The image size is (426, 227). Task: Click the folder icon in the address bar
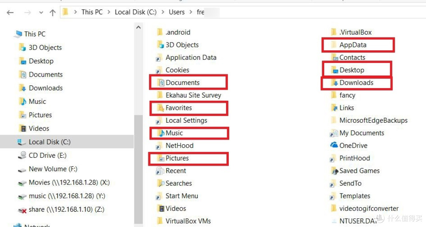click(65, 12)
